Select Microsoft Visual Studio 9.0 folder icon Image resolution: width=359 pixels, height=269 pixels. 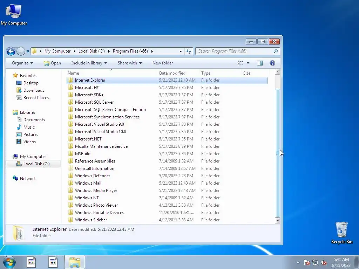[71, 124]
